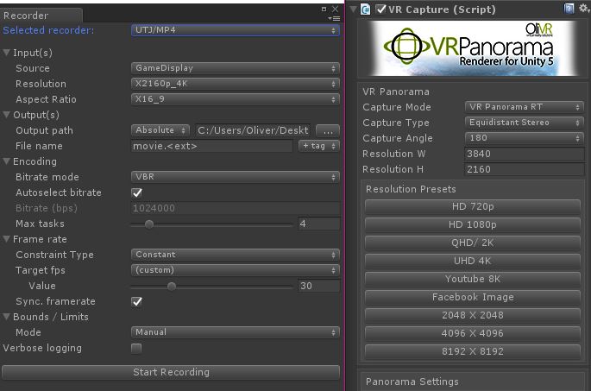Uncheck Sync. framerate option
Viewport: 591px width, 391px height.
[136, 301]
